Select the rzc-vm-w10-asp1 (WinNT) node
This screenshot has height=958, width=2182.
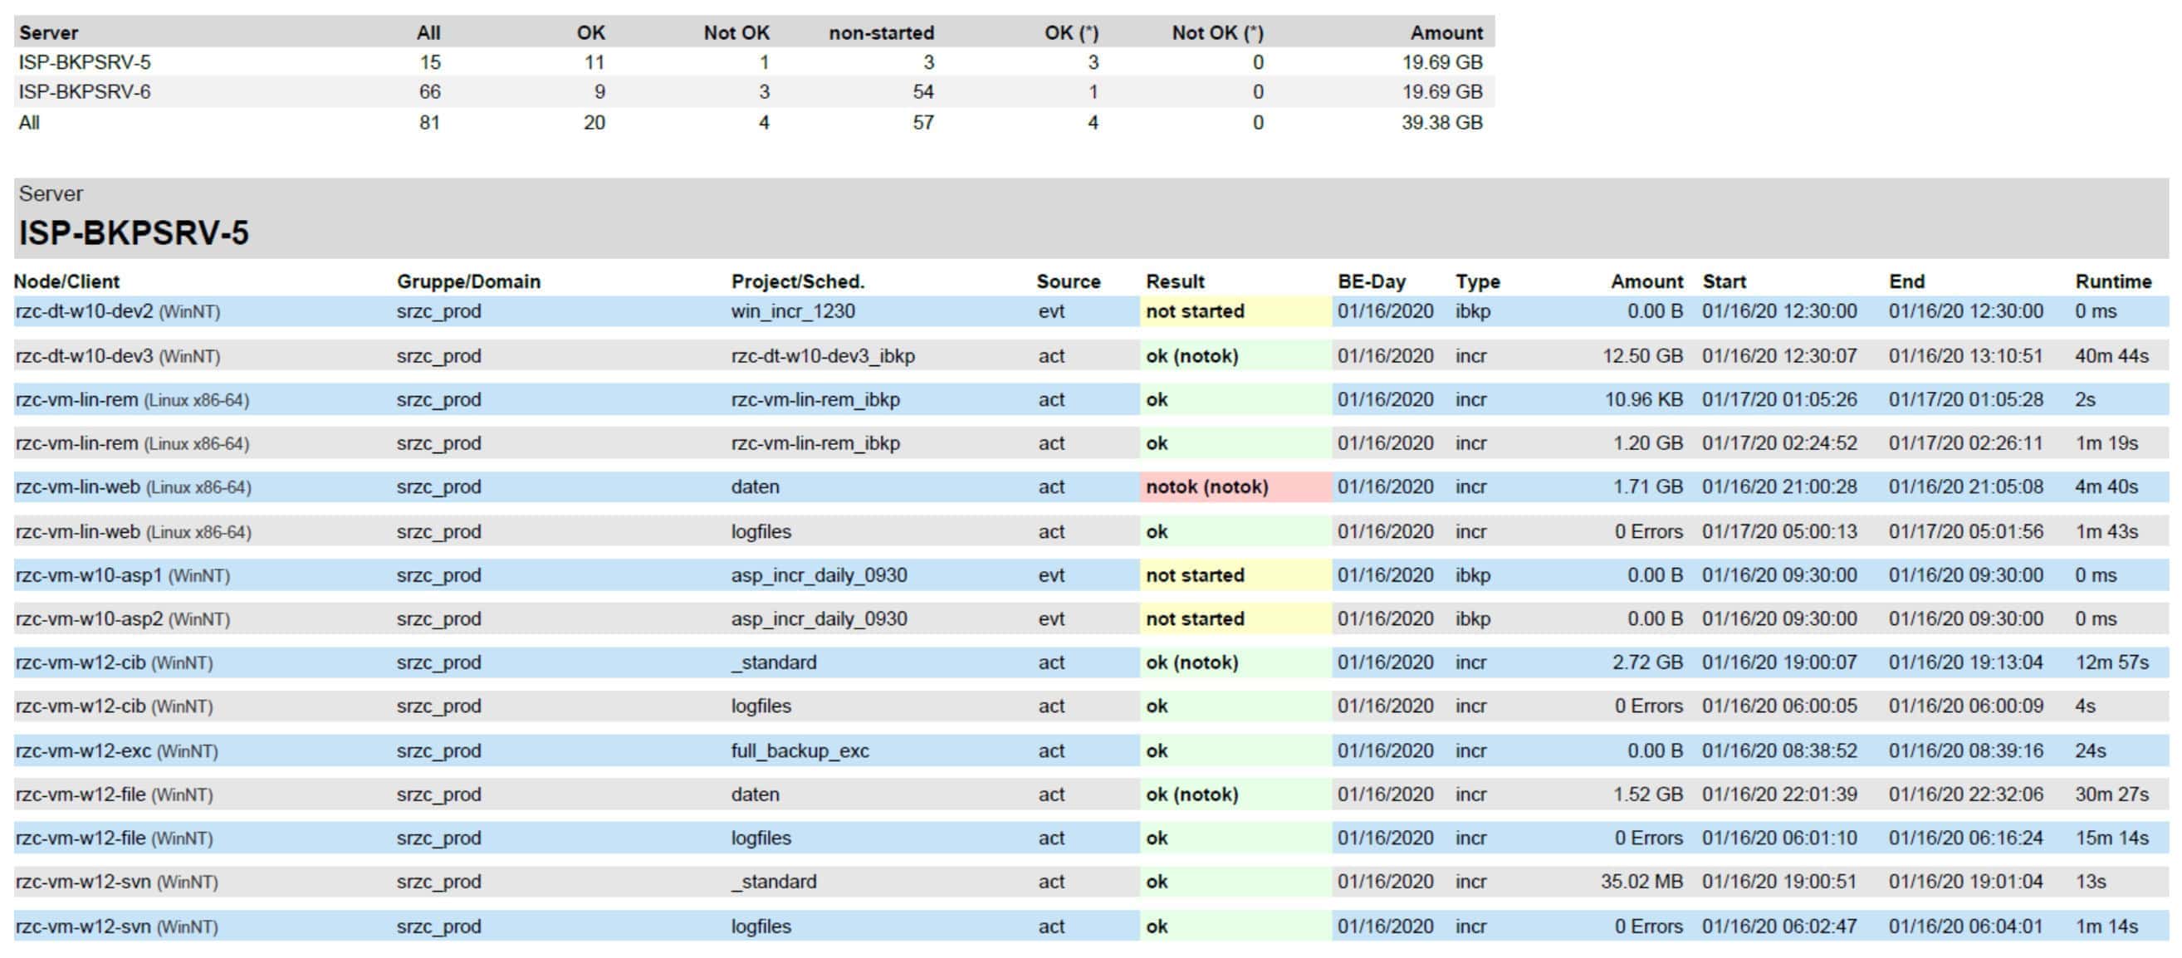tap(123, 575)
